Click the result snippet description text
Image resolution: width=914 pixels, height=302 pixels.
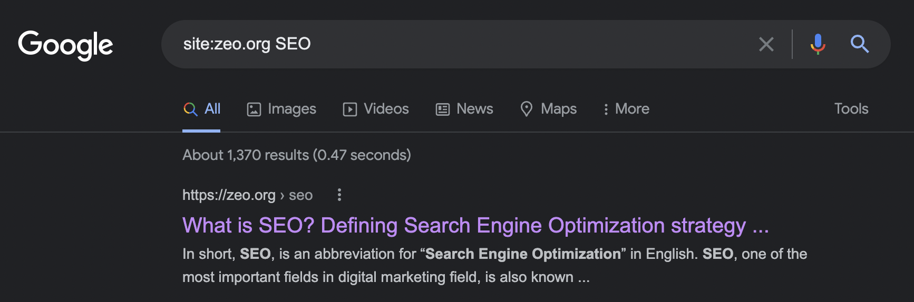(x=494, y=266)
